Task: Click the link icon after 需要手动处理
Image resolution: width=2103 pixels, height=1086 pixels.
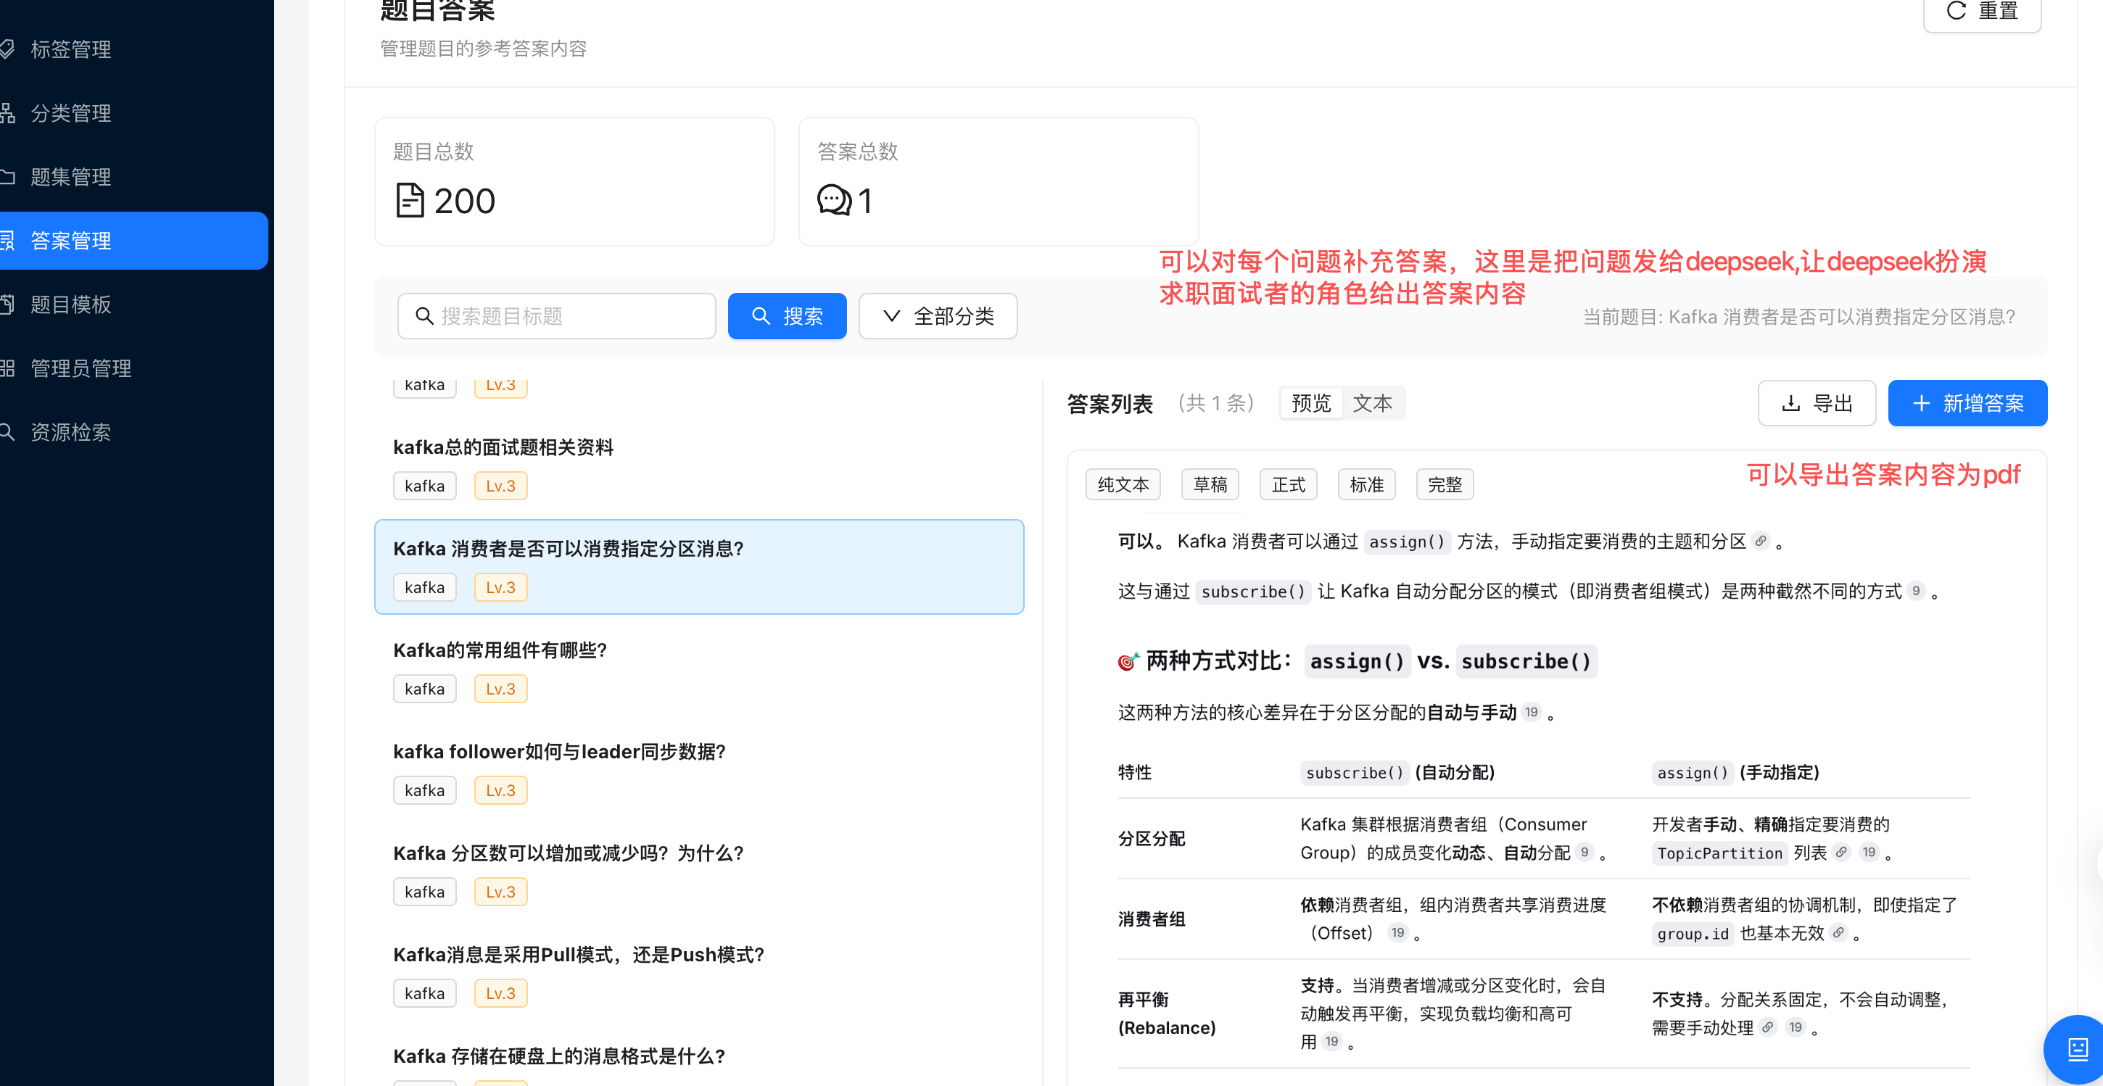Action: pyautogui.click(x=1767, y=1027)
